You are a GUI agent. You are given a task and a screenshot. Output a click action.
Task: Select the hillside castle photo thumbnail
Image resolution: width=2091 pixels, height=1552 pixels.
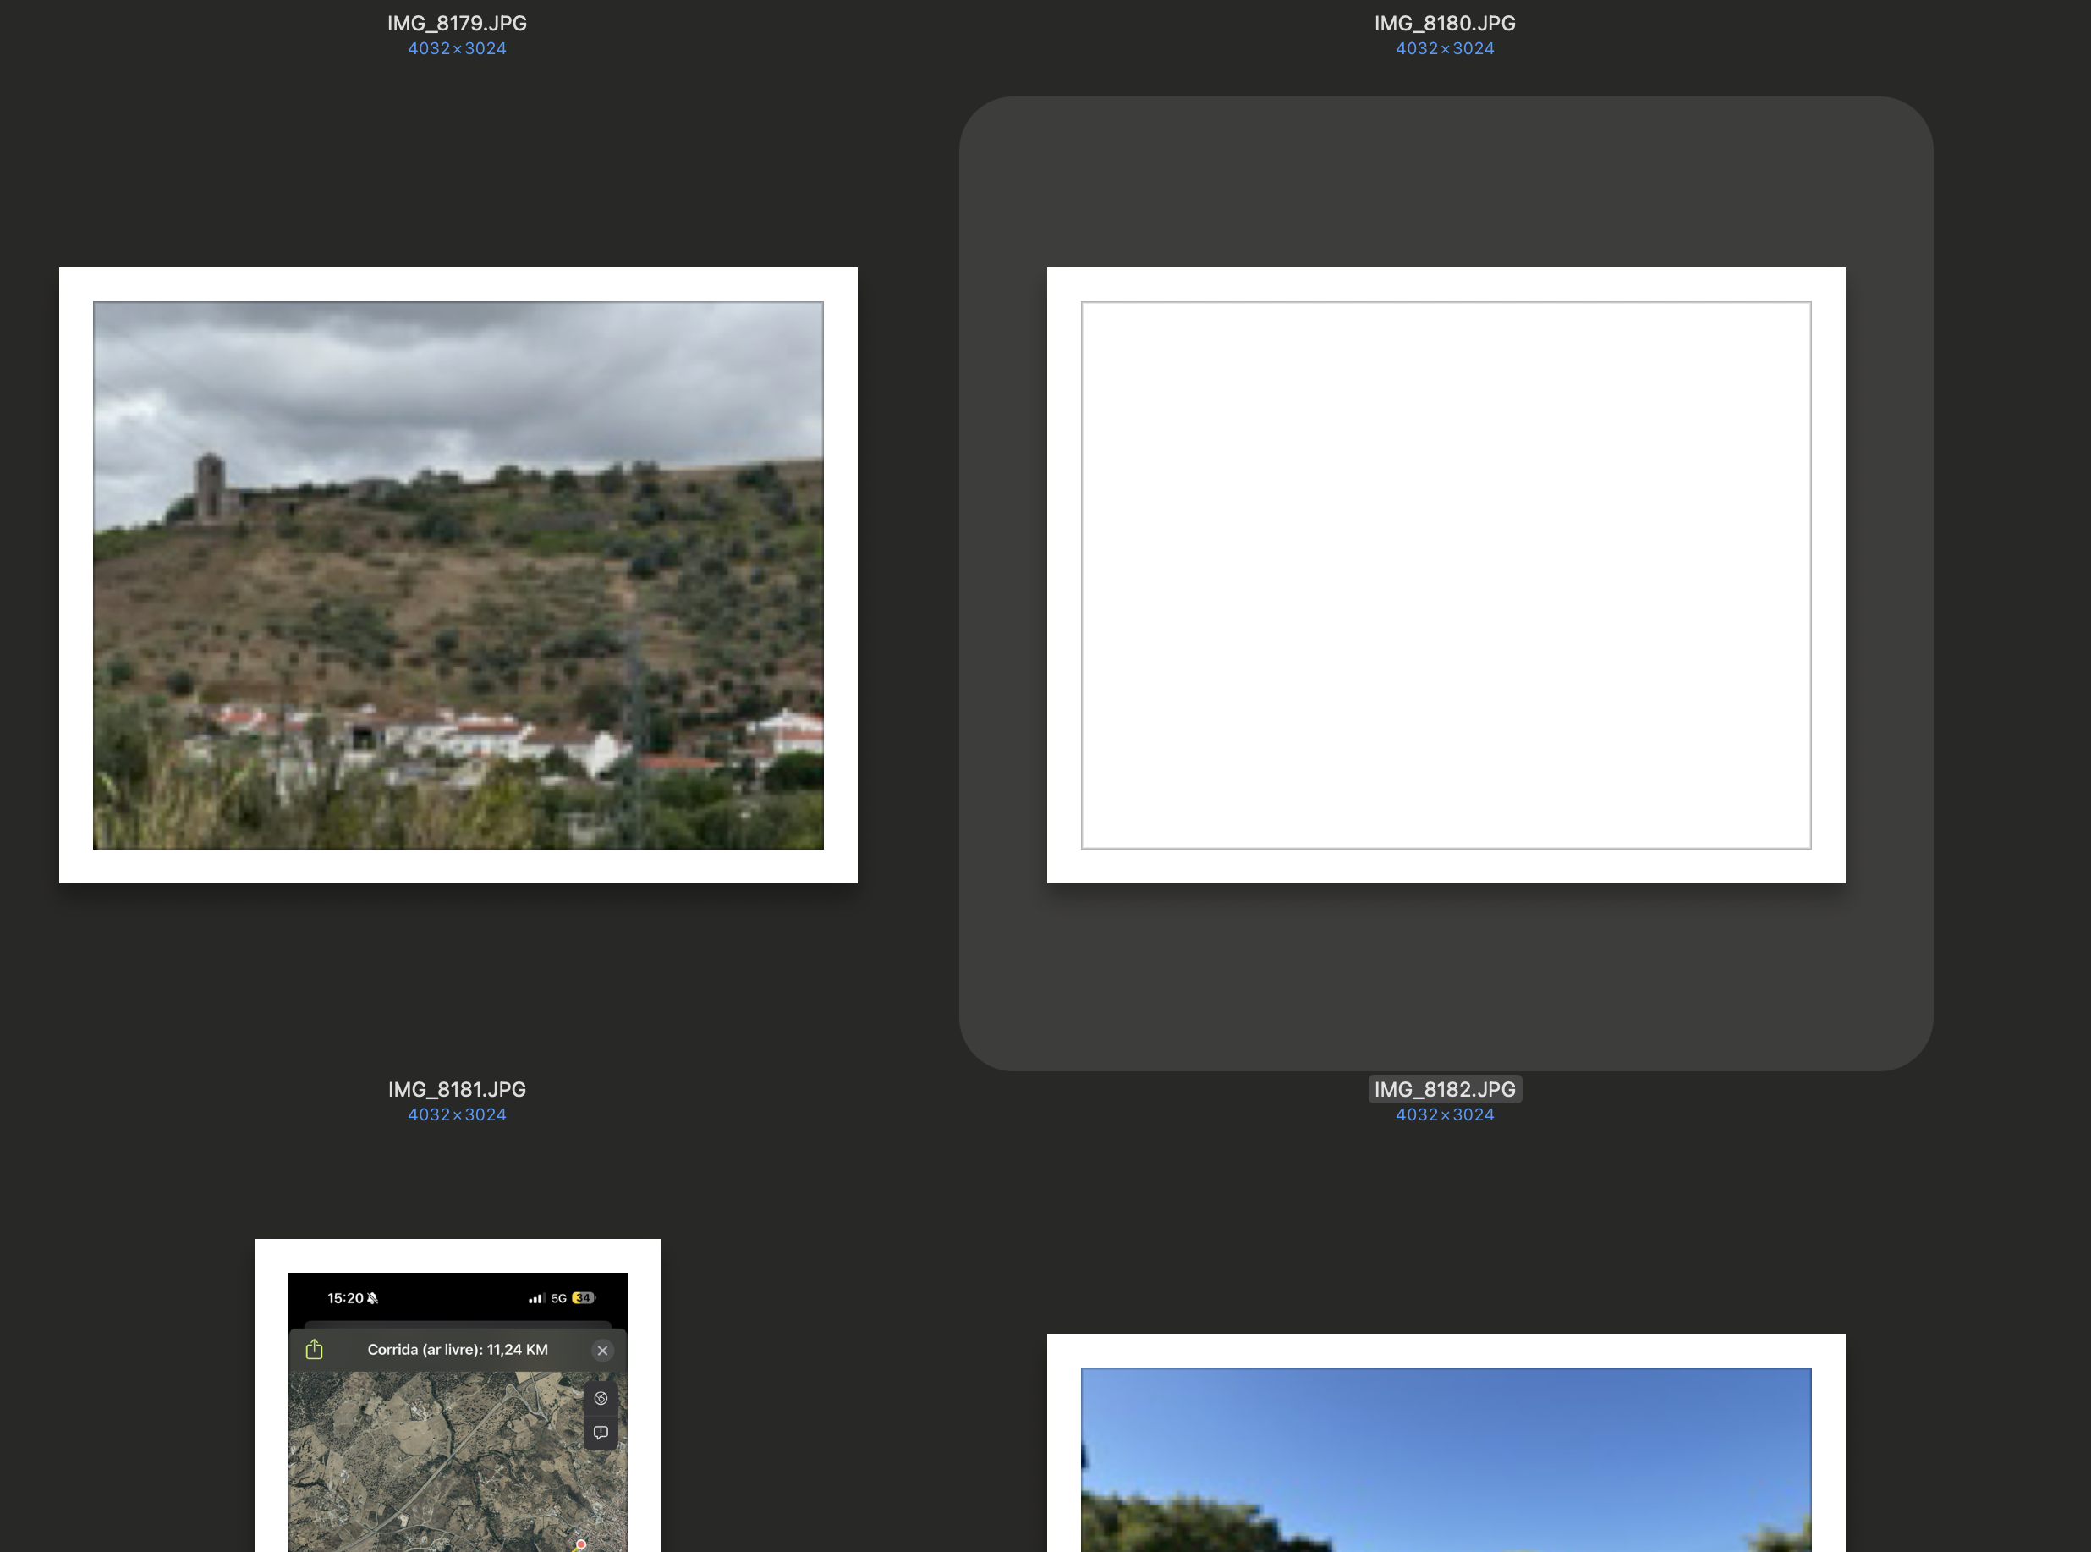458,575
